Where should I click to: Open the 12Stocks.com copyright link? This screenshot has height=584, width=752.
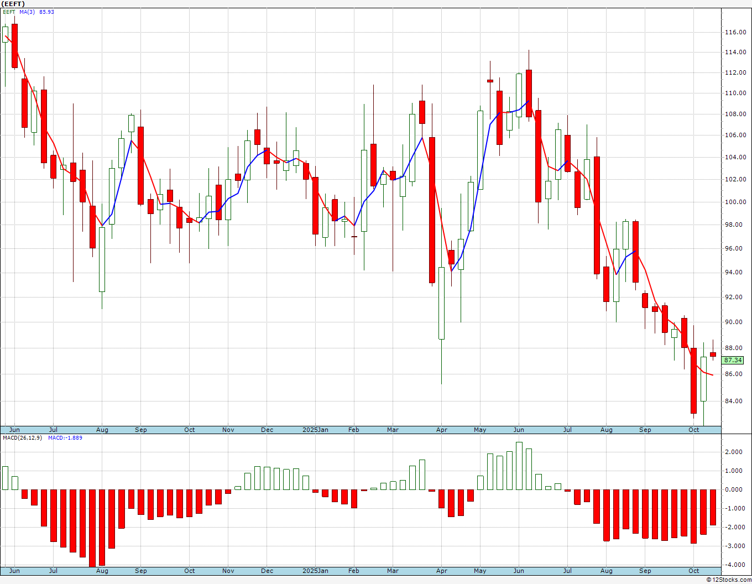[729, 580]
